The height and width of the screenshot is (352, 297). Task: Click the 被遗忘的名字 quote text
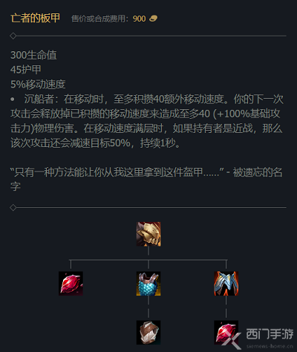tap(146, 179)
